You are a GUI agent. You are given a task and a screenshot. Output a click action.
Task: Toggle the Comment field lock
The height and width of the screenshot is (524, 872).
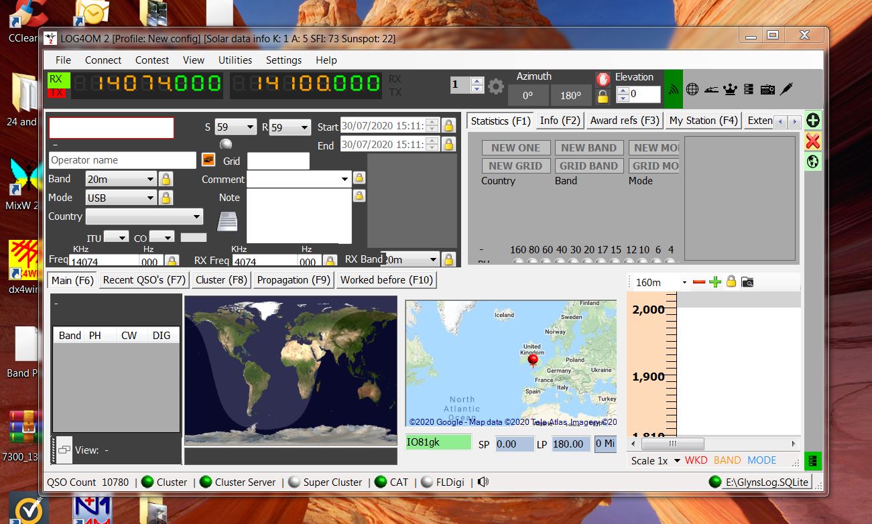click(x=359, y=178)
